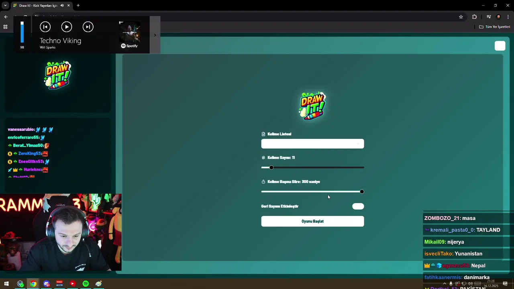Expand media overlay with right chevron
Viewport: 514px width, 289px height.
(x=155, y=35)
